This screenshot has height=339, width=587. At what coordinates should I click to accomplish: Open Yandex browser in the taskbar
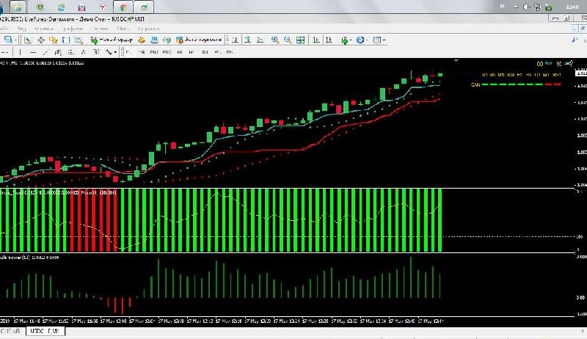coord(102,7)
